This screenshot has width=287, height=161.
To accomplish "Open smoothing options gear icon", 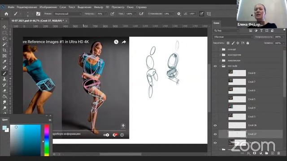I will pyautogui.click(x=178, y=14).
